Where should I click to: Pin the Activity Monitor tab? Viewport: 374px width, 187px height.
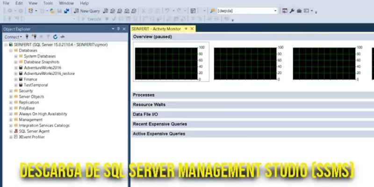click(186, 29)
